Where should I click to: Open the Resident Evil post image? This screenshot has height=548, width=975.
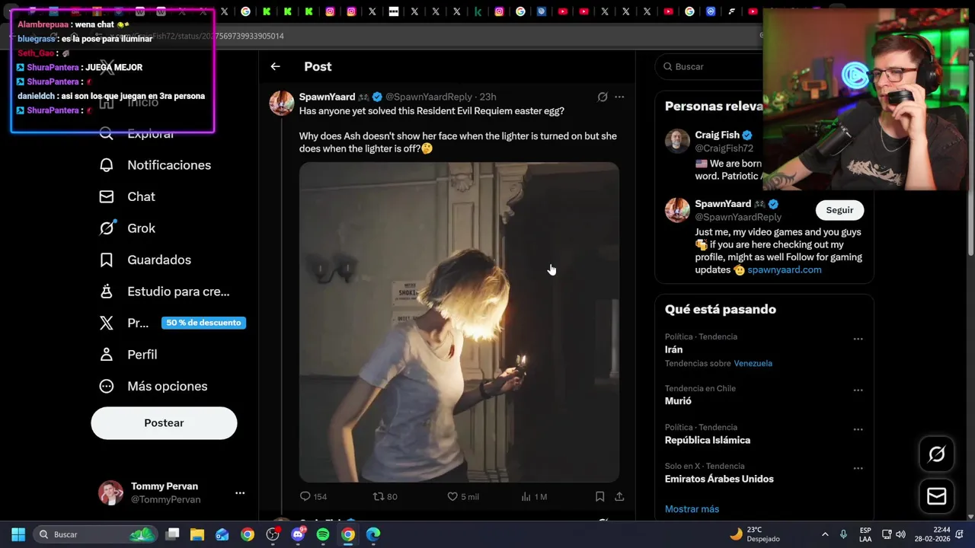click(x=459, y=322)
